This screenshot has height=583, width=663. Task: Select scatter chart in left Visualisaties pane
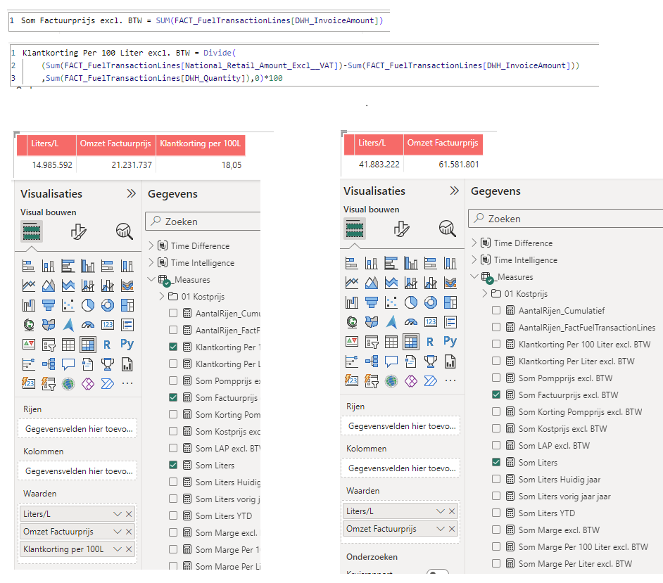point(68,305)
